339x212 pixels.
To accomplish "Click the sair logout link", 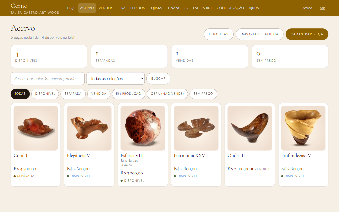I will click(x=322, y=8).
